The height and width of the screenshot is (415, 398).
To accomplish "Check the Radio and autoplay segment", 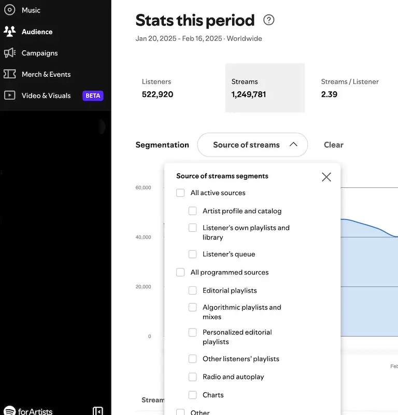I will (x=192, y=377).
